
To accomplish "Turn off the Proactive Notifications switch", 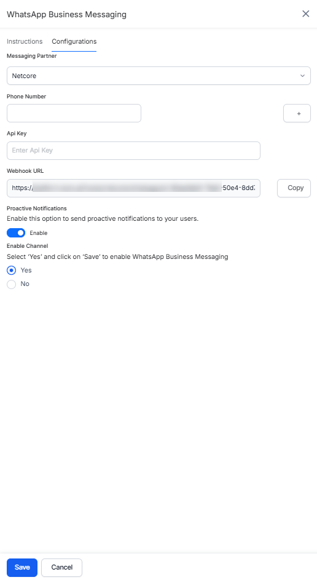I will click(x=16, y=232).
